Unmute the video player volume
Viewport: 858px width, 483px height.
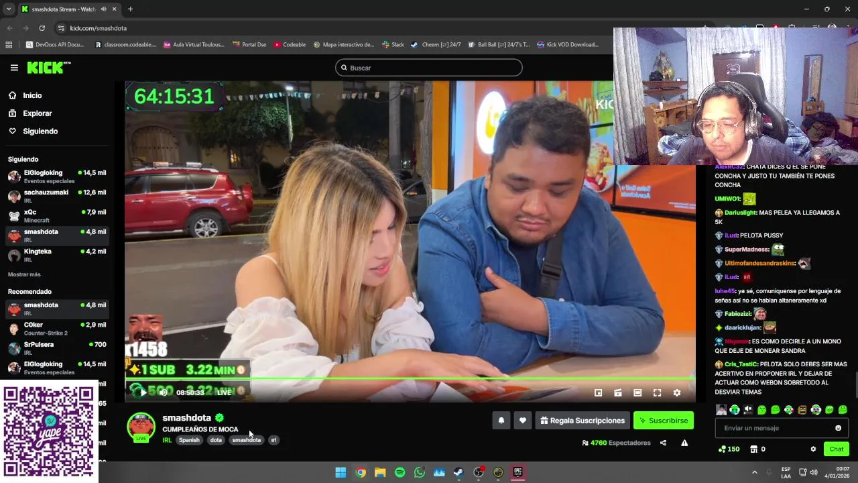(x=163, y=392)
